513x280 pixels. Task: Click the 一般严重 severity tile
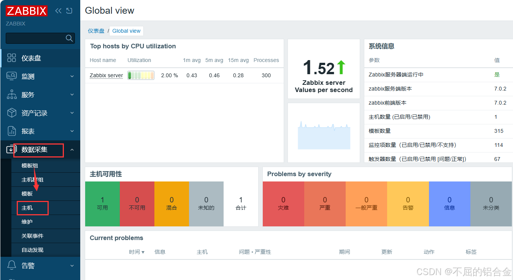tap(367, 204)
